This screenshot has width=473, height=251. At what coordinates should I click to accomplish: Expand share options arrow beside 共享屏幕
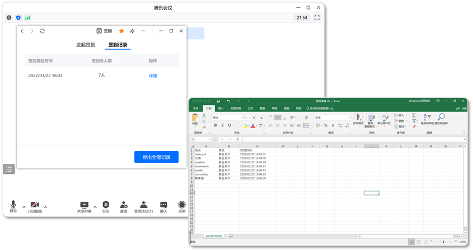point(95,207)
